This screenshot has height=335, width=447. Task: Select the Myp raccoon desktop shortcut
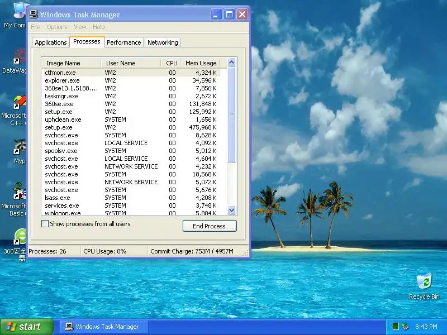19,151
